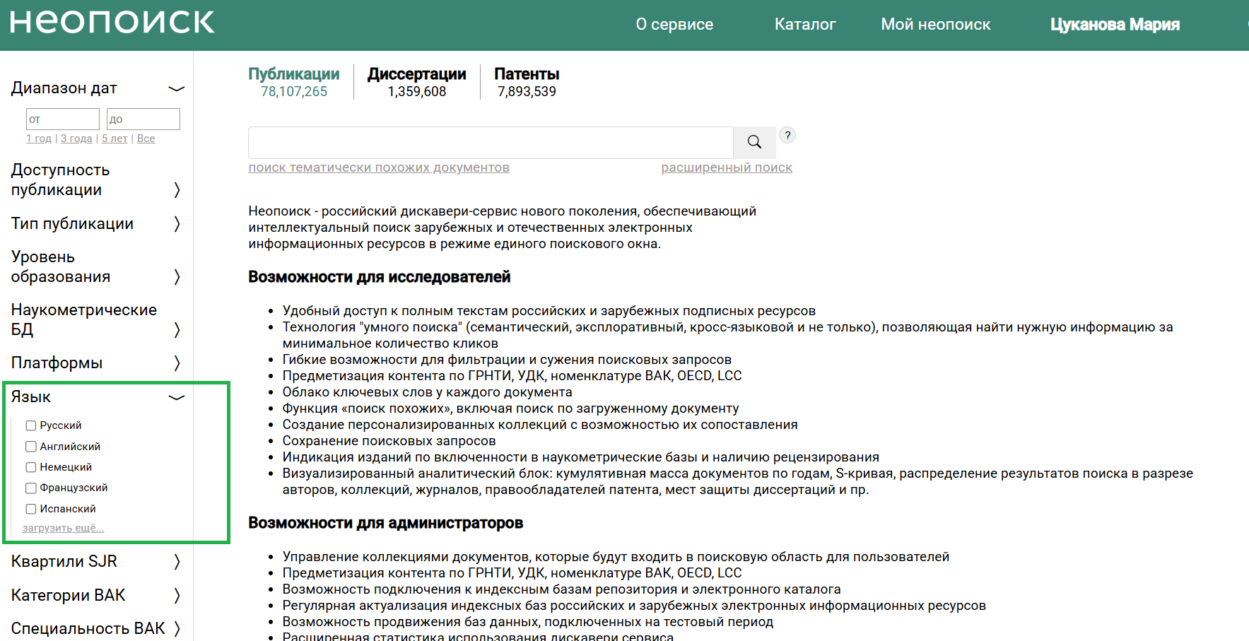1249x641 pixels.
Task: Switch to the Публикации tab
Action: click(x=294, y=82)
